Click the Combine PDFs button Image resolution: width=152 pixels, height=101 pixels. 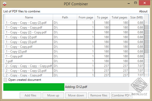[122, 95]
